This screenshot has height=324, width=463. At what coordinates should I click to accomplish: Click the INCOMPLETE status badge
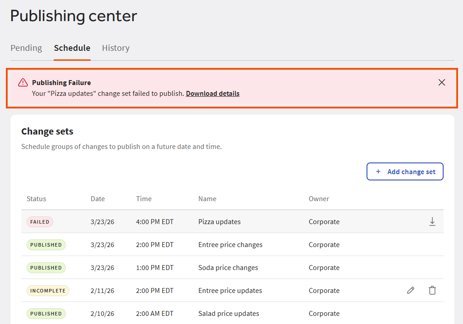coord(48,290)
